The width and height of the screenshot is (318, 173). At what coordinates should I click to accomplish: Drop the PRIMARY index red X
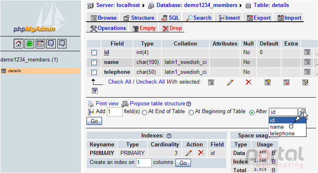tap(201, 153)
